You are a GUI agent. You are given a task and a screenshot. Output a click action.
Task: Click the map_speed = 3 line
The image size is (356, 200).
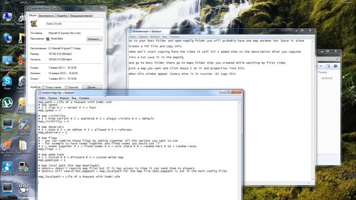pyautogui.click(x=50, y=111)
